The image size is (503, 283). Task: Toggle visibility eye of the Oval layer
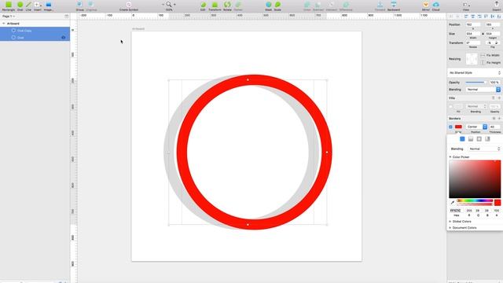[63, 38]
